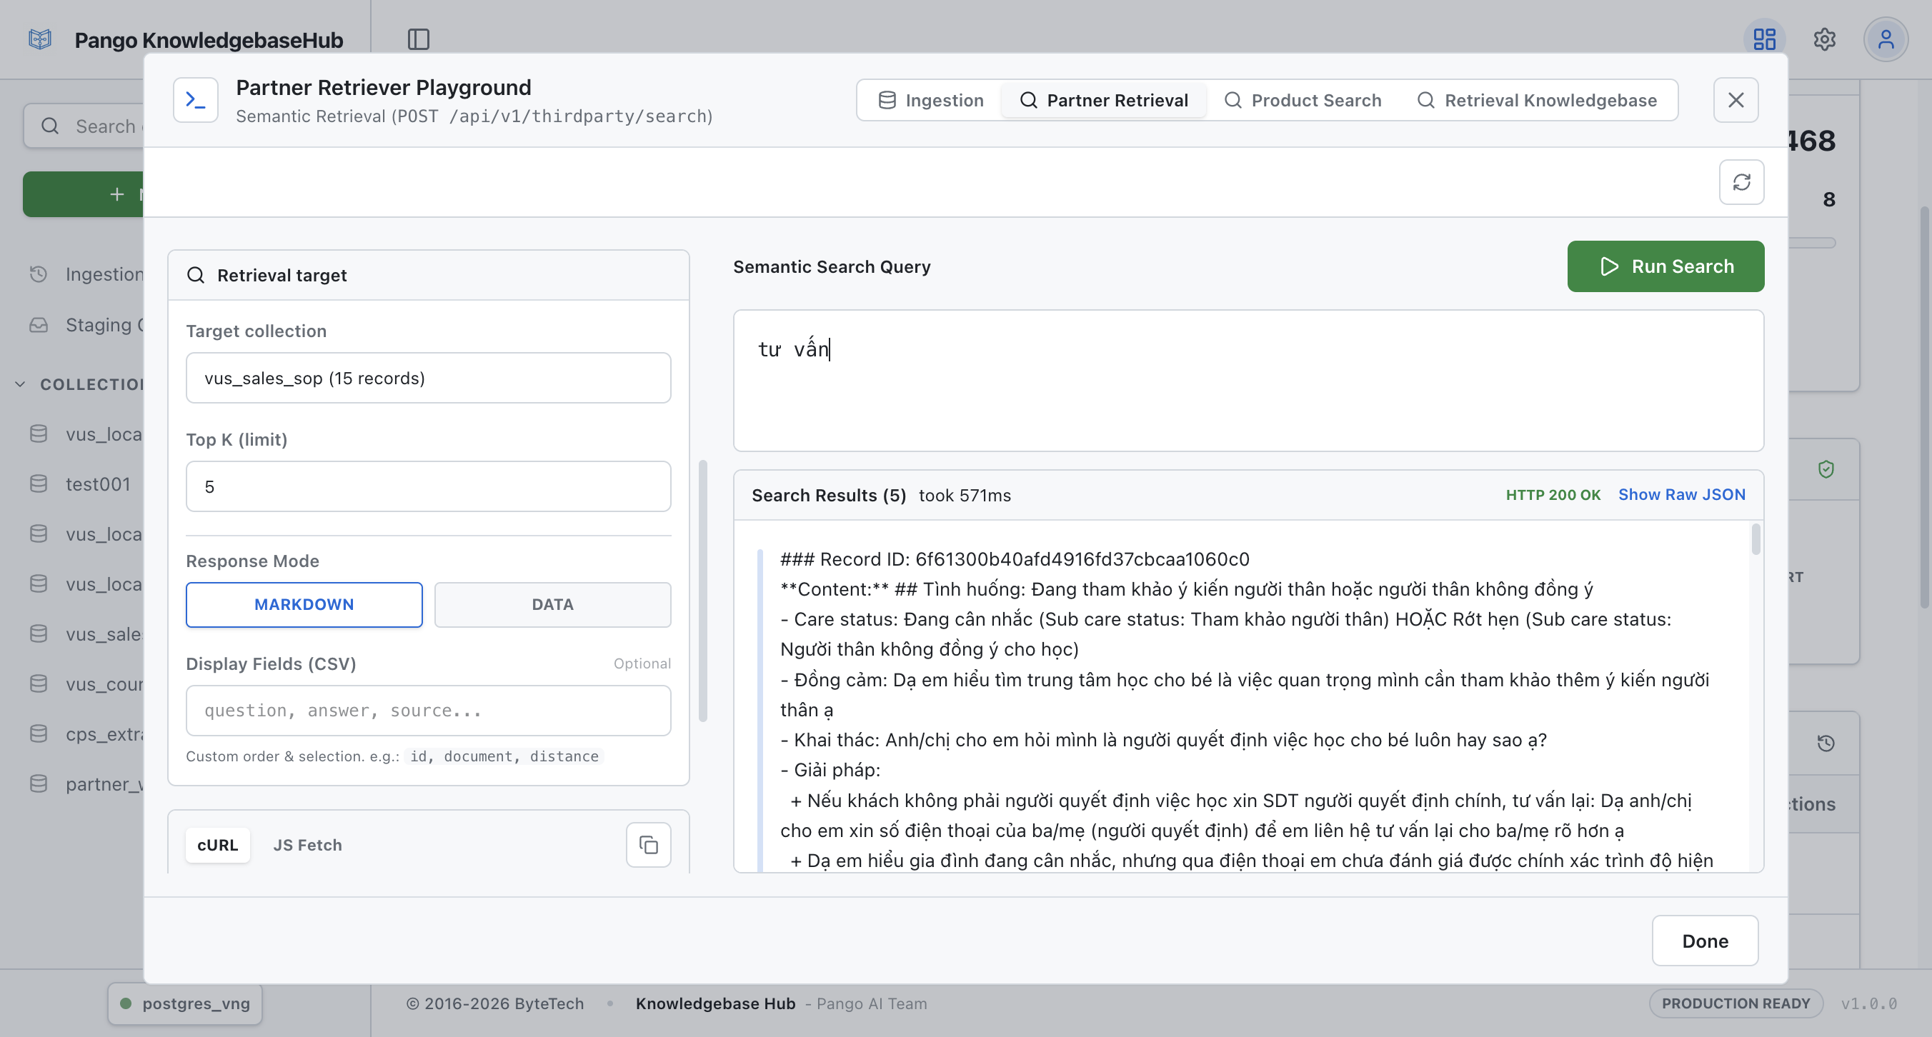Switch code sample to cURL tab
1932x1037 pixels.
point(217,845)
